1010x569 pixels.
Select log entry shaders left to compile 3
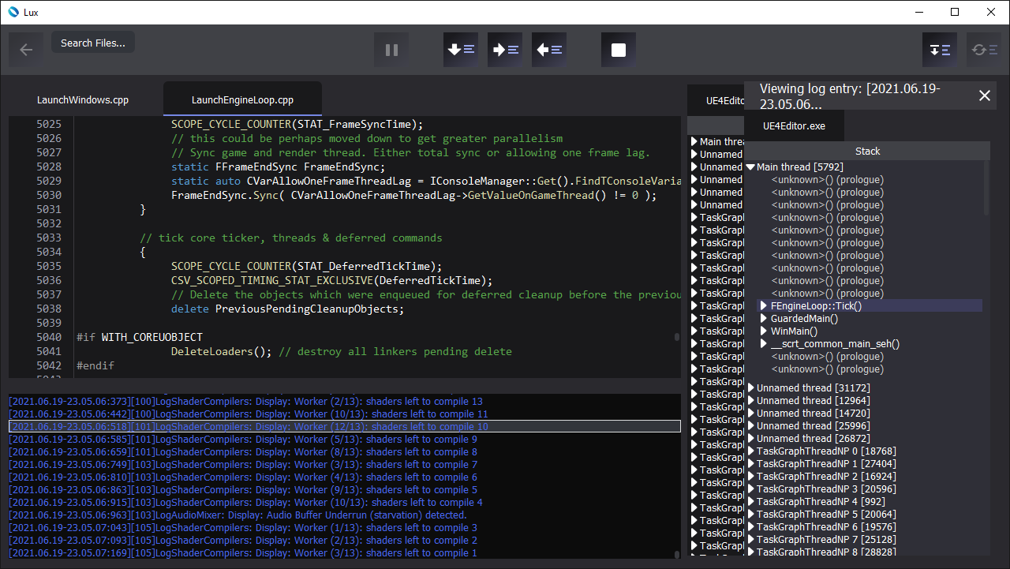(345, 527)
